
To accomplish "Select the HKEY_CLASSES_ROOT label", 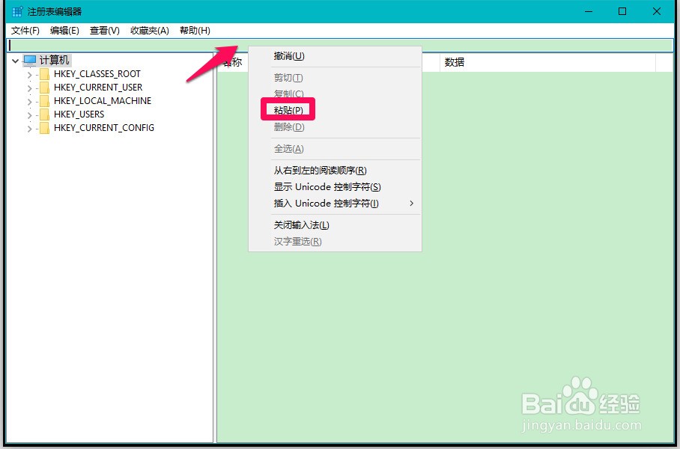I will coord(97,74).
